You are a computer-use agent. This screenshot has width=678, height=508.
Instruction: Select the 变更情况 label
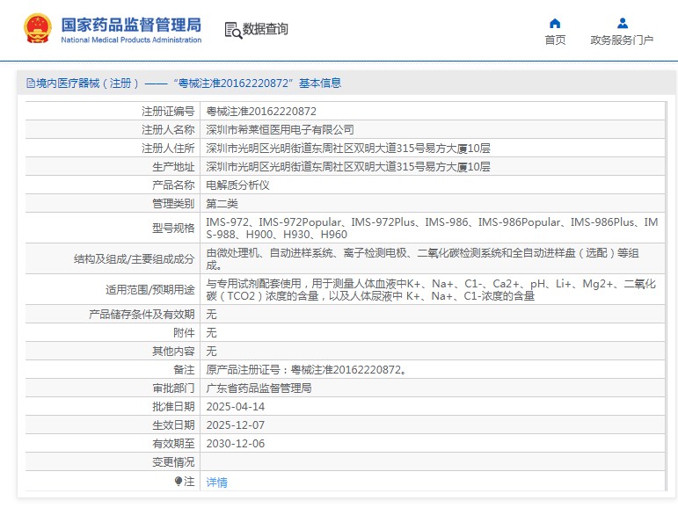[x=173, y=462]
